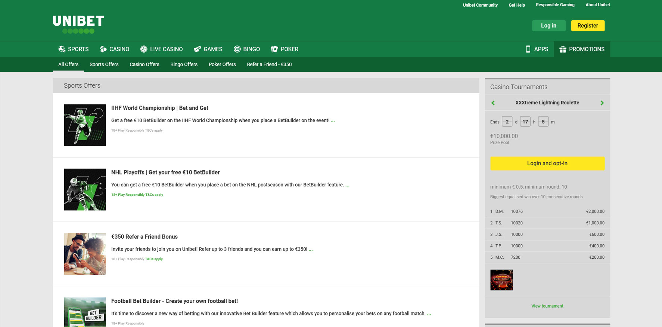Go to next casino tournament arrow

coord(602,103)
